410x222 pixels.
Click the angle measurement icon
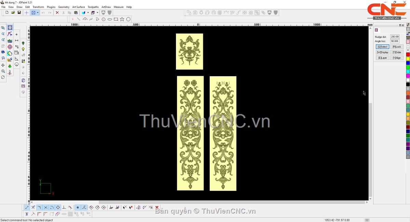point(16,59)
